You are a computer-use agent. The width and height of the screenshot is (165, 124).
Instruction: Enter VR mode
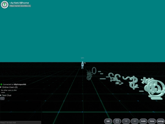pyautogui.click(x=126, y=121)
